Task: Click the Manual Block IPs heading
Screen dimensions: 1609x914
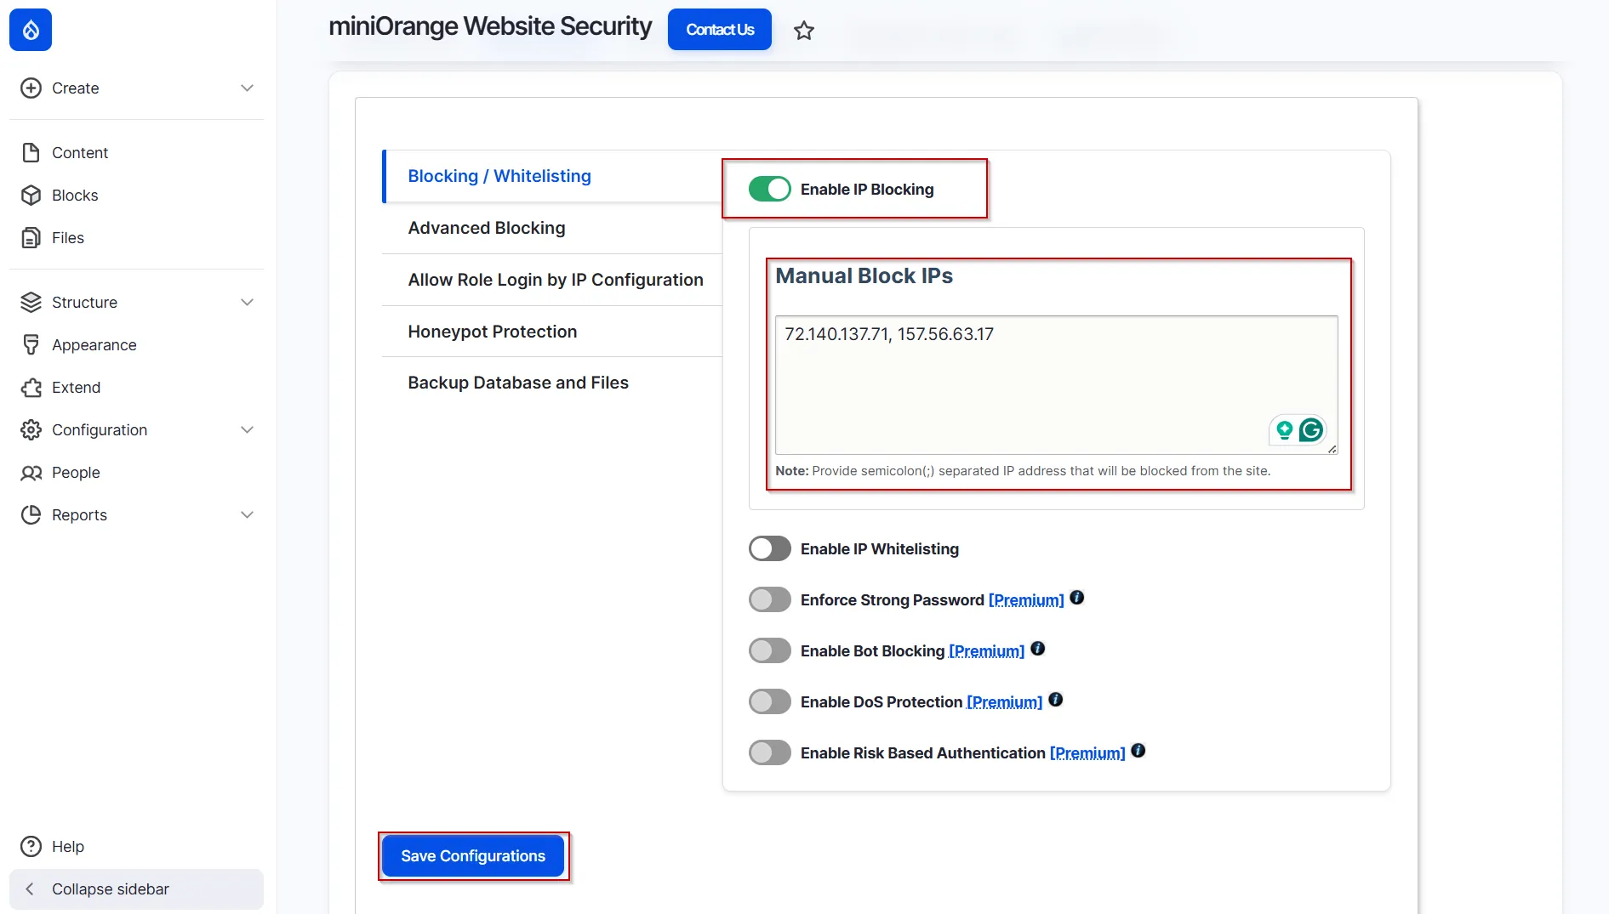Action: tap(864, 276)
